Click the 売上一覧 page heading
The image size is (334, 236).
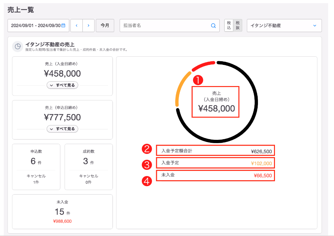pos(21,10)
